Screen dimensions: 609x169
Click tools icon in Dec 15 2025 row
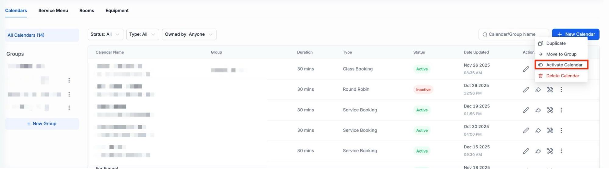pyautogui.click(x=550, y=151)
